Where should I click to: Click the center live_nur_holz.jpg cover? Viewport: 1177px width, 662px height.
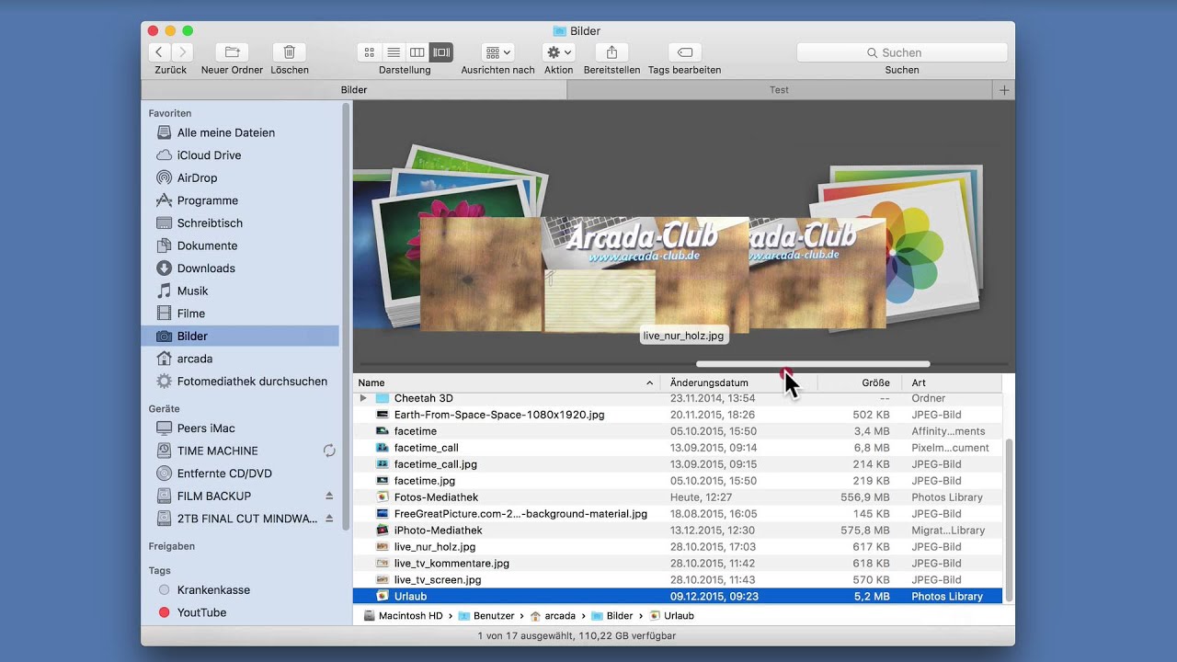[x=646, y=274]
